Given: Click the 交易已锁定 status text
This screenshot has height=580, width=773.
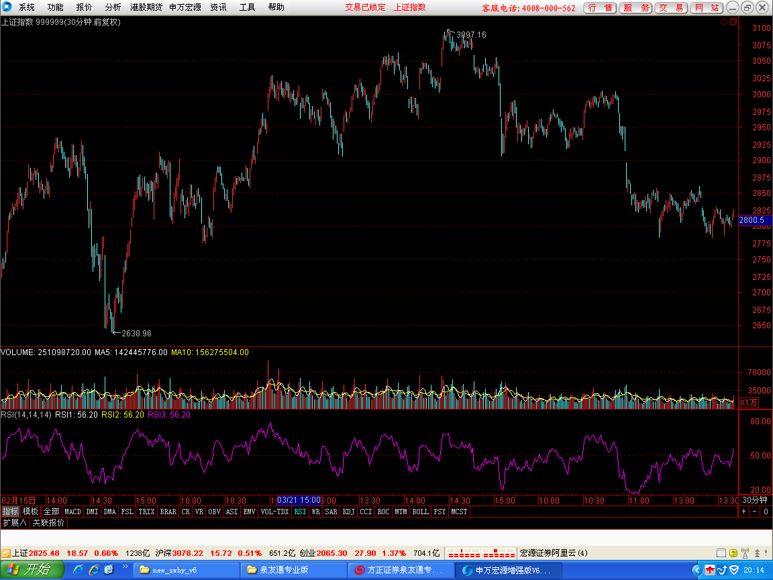Looking at the screenshot, I should (365, 7).
